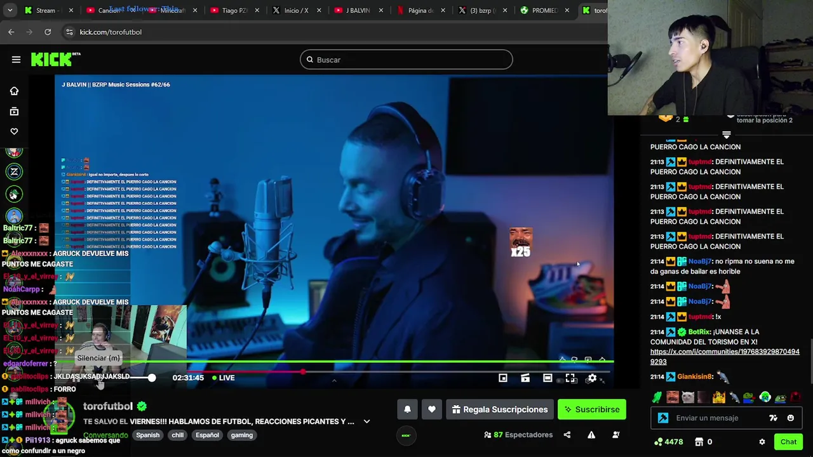The image size is (813, 457).
Task: Insert laughing man emote from quick bar
Action: coord(673,398)
